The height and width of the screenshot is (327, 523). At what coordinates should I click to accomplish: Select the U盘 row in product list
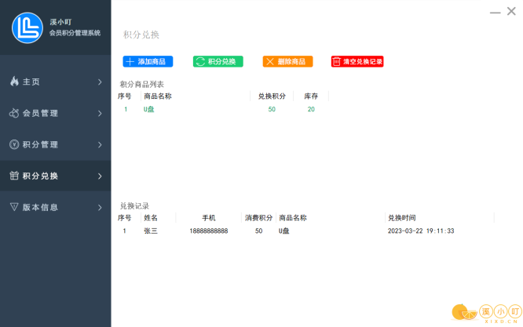pyautogui.click(x=149, y=109)
